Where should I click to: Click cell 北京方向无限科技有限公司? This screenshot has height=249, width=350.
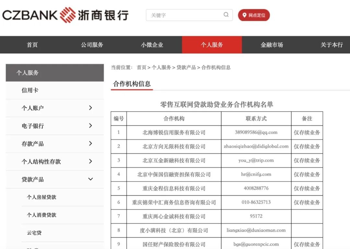(x=174, y=146)
